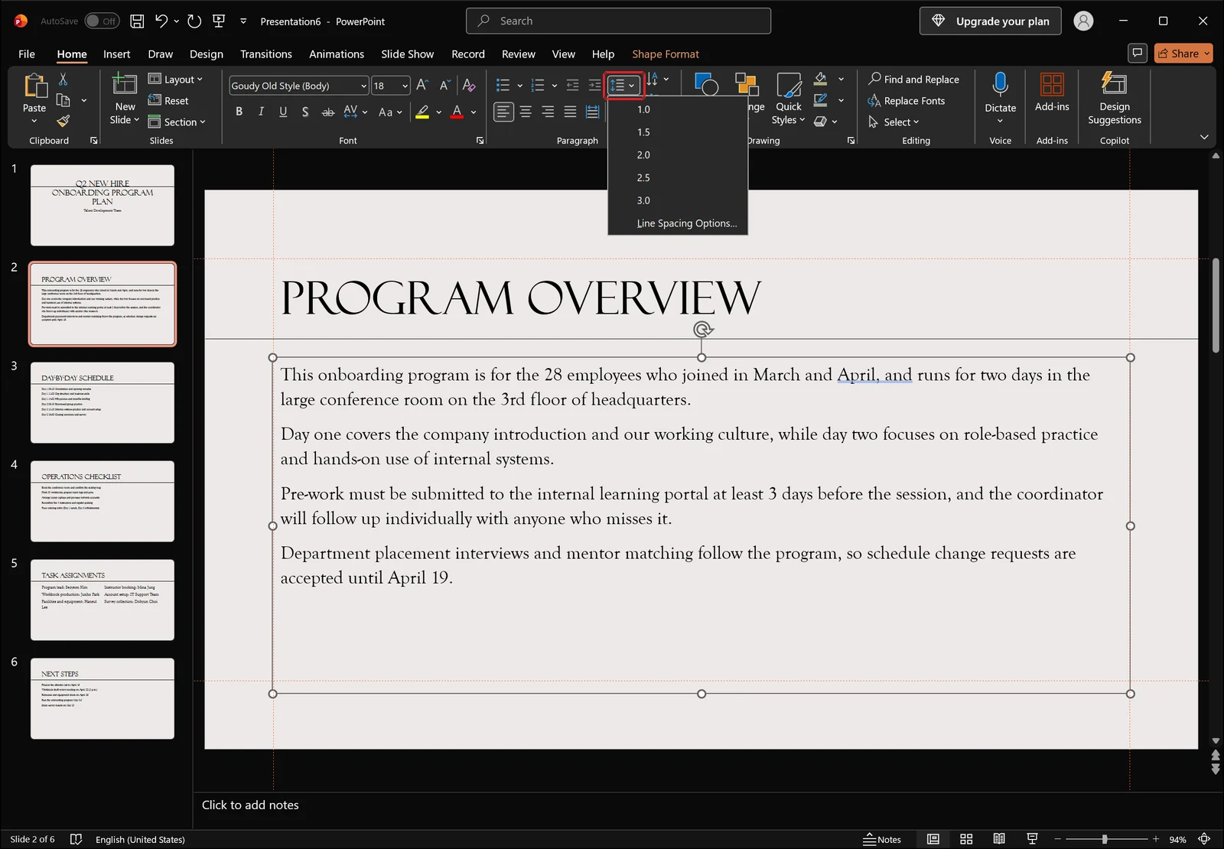1224x849 pixels.
Task: Click the Save icon in title bar
Action: click(137, 21)
